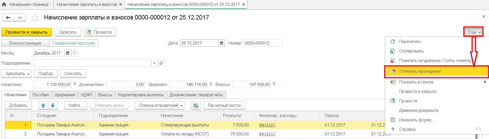Viewport: 489px width, 139px height.
Task: Click into the Номер input field
Action: [x=263, y=43]
